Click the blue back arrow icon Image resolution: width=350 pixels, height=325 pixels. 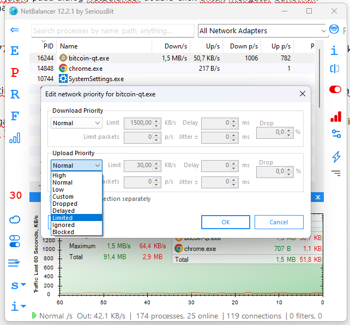pos(15,29)
